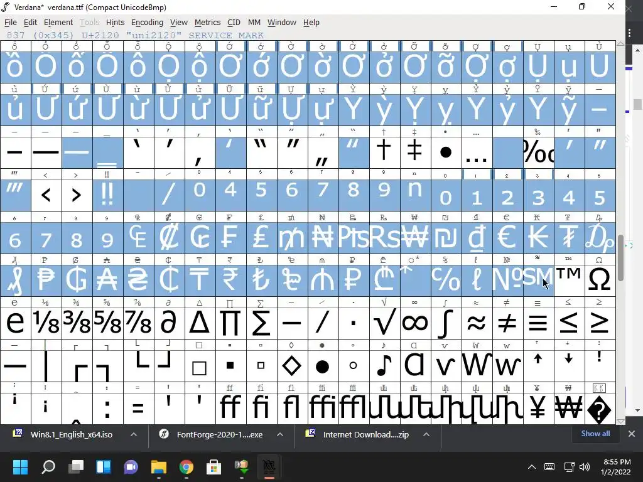Open the Window menu
The image size is (643, 482).
(x=282, y=23)
